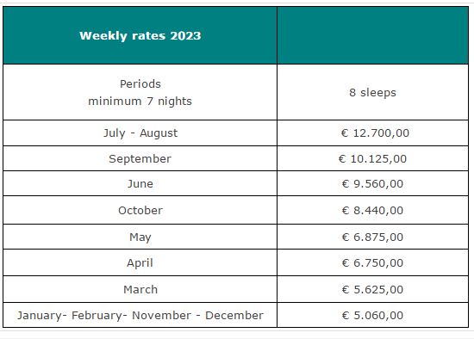The width and height of the screenshot is (474, 339).
Task: Select the January- February- November - December cell
Action: (x=140, y=316)
